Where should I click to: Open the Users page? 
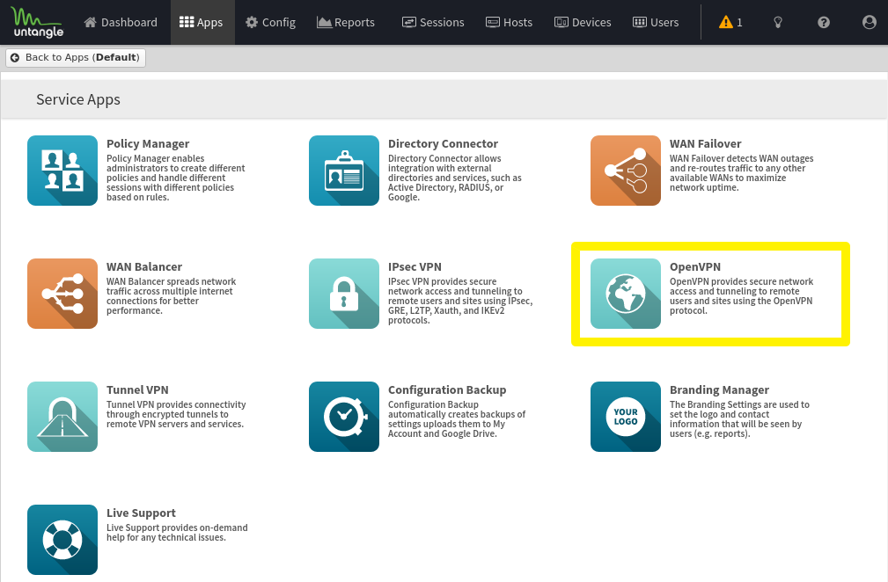656,22
